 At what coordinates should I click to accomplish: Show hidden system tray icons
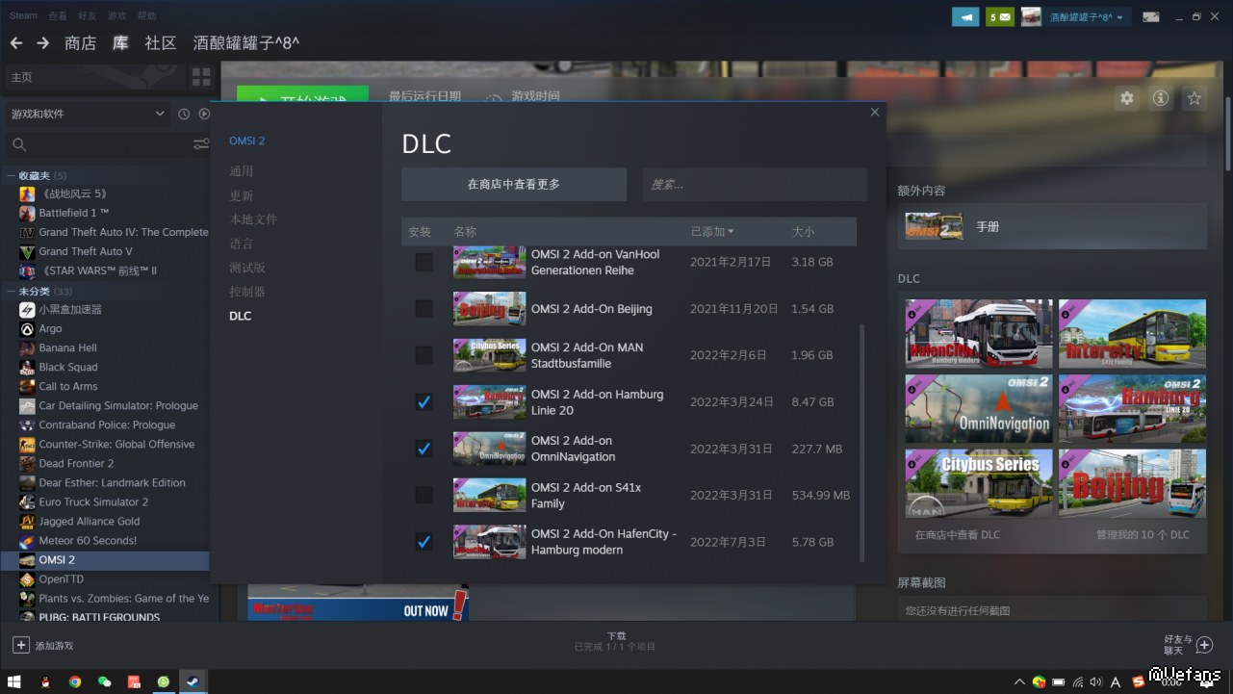coord(1018,681)
